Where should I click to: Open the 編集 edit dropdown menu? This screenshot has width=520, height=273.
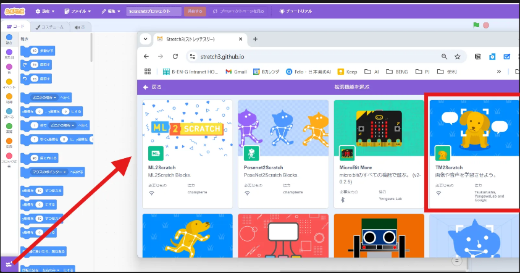[x=111, y=11]
